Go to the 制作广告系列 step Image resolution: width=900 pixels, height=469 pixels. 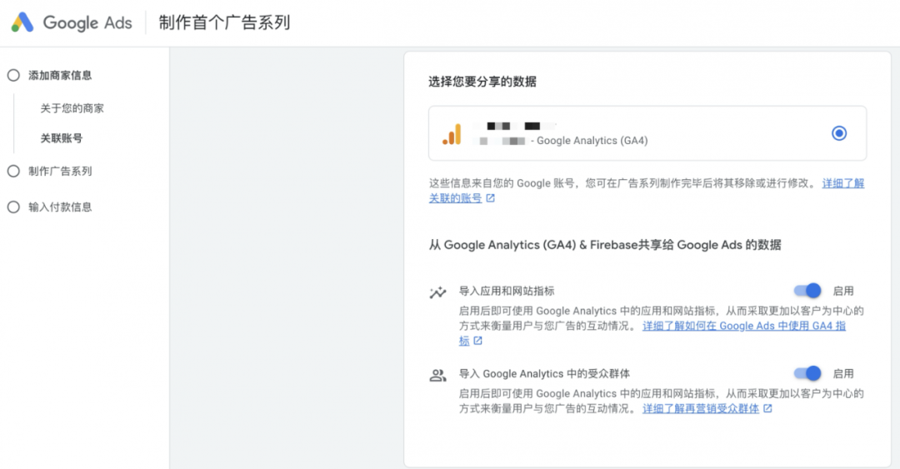click(60, 171)
